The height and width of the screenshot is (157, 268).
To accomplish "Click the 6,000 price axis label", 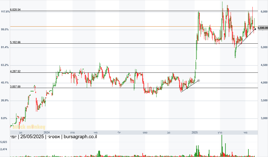I will coord(264,12).
